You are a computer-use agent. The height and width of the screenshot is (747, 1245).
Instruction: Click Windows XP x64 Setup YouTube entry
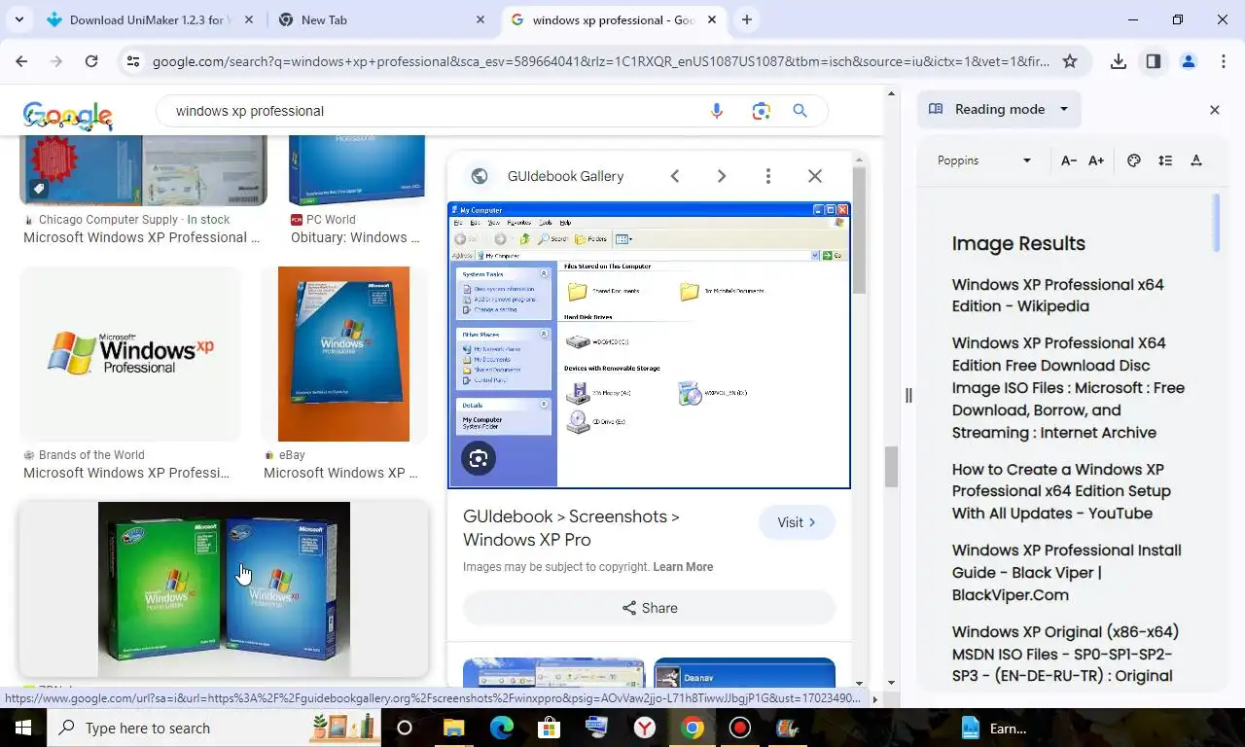click(1061, 491)
